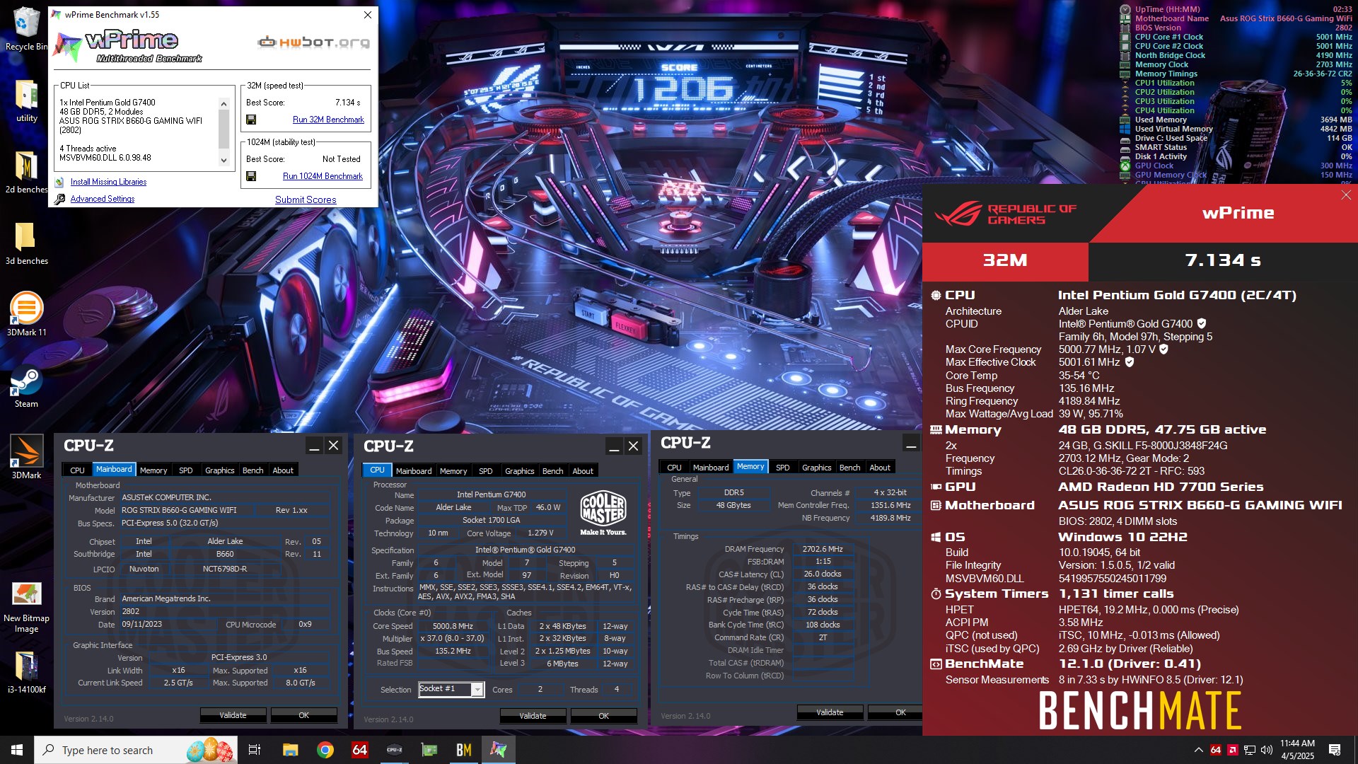The image size is (1358, 764).
Task: Switch to BenchMate on the taskbar
Action: point(464,750)
